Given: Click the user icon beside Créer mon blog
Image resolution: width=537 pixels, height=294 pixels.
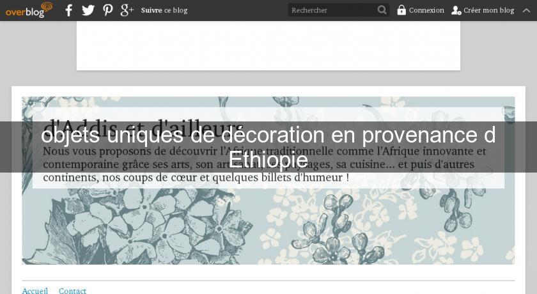Looking at the screenshot, I should click(x=456, y=10).
